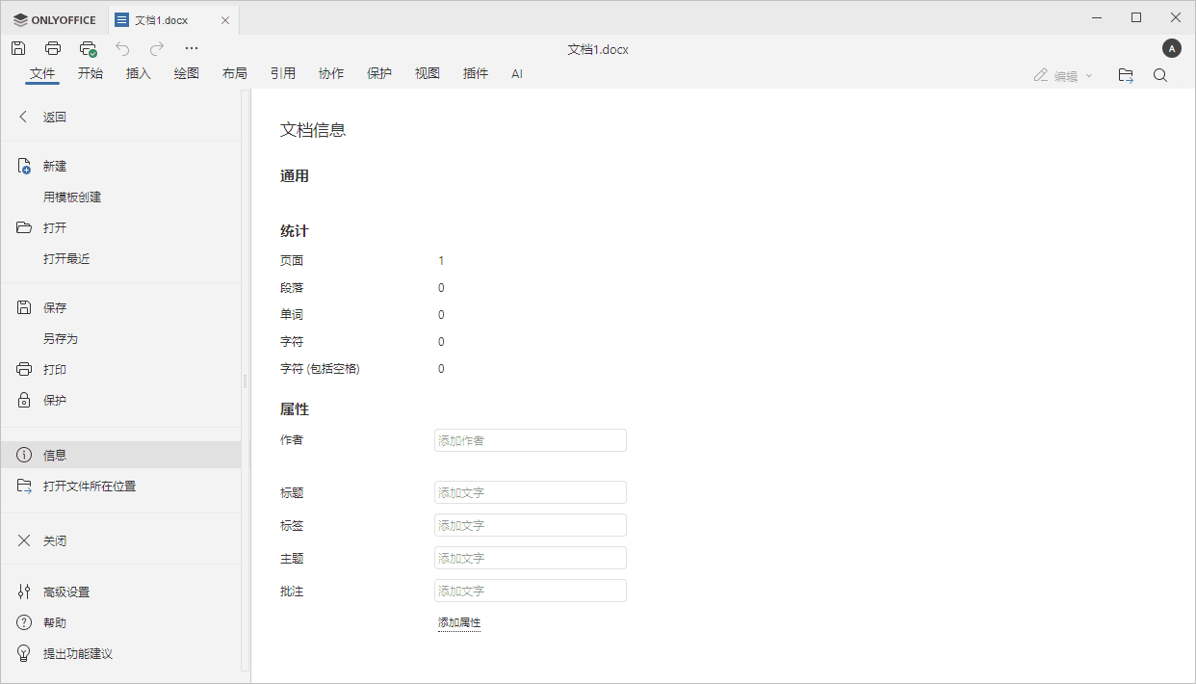
Task: Click the Redo arrow icon
Action: 156,47
